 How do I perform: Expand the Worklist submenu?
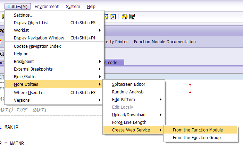54,30
